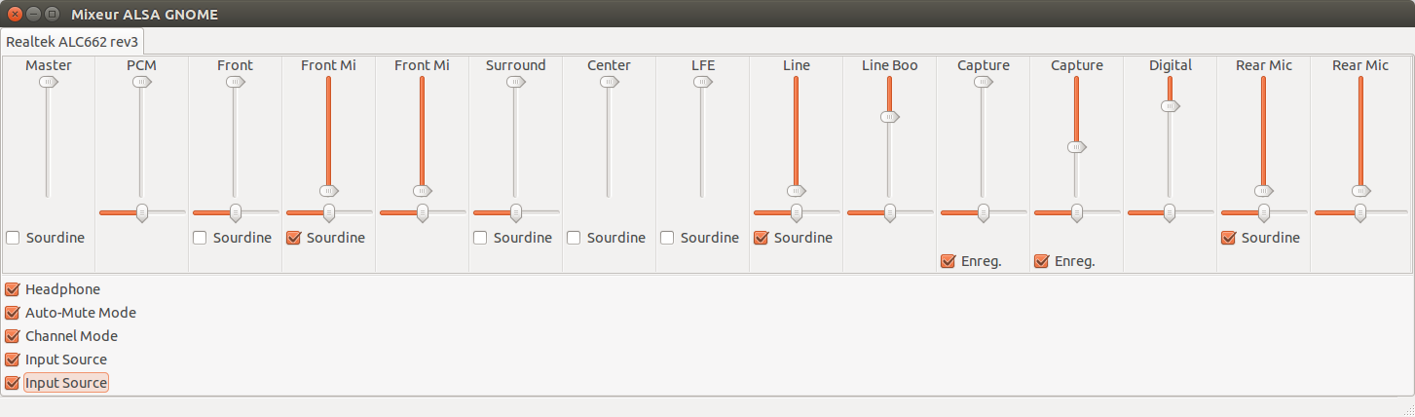Select the Realtek ALC662 rev3 tab

tap(73, 41)
